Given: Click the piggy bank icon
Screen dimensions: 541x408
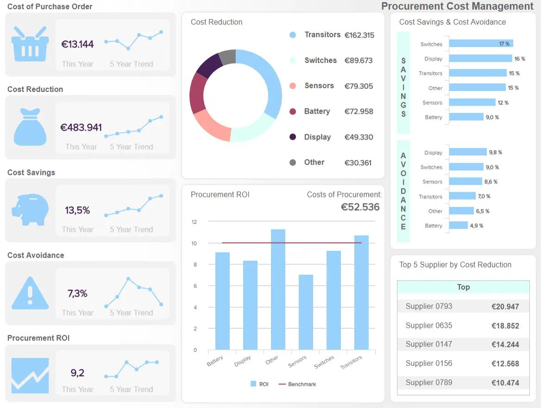Looking at the screenshot, I should click(x=30, y=210).
